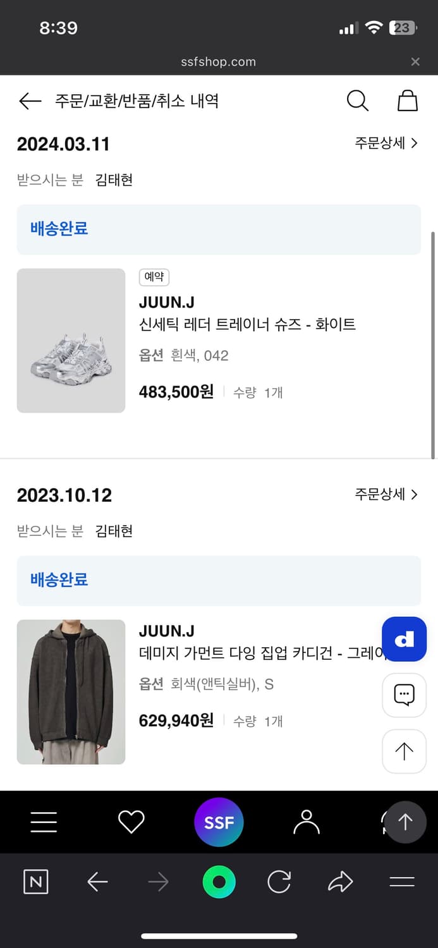
Task: Reload page with browser refresh icon
Action: pyautogui.click(x=279, y=882)
